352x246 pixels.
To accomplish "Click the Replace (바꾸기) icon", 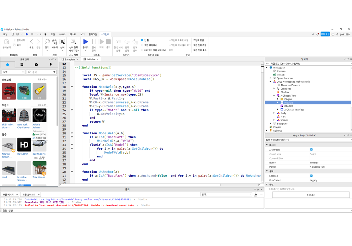I will [55, 42].
